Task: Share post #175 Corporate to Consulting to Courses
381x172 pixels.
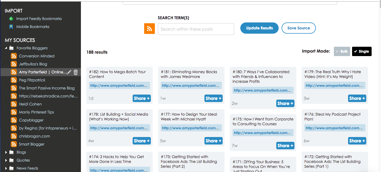Action: 285,146
